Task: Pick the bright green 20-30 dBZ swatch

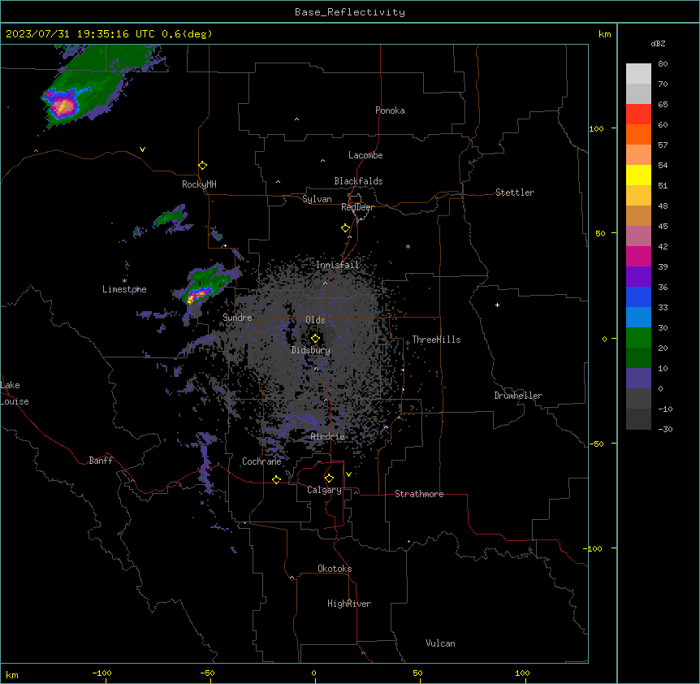Action: click(x=638, y=338)
